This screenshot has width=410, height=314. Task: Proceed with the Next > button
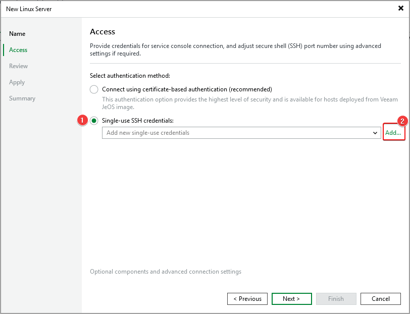[291, 299]
